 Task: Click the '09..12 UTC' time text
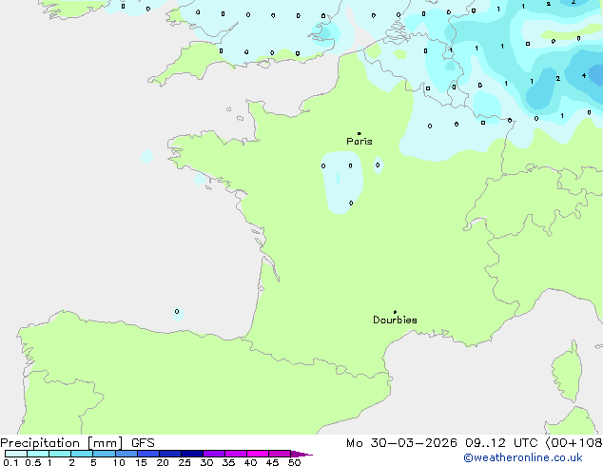tap(500, 443)
